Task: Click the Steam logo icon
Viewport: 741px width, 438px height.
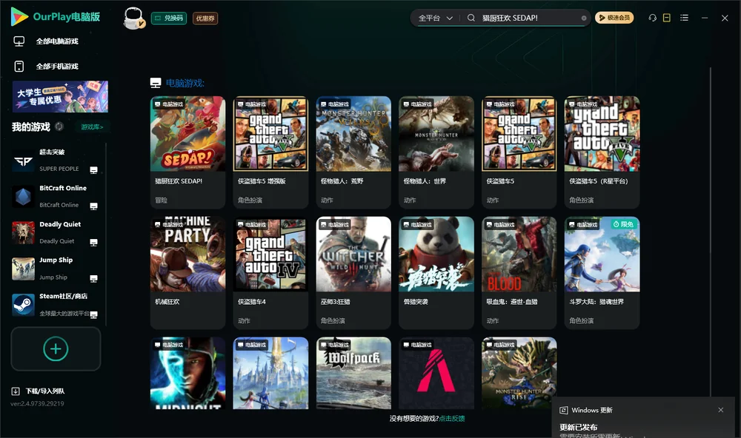Action: coord(23,305)
